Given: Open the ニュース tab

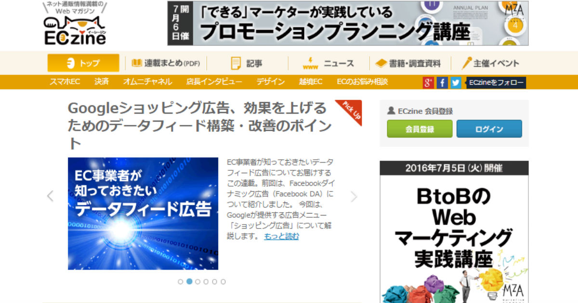Looking at the screenshot, I should (328, 63).
